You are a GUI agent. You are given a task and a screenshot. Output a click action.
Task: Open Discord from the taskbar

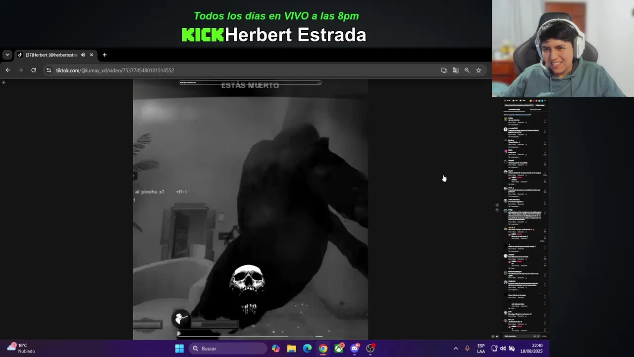point(355,349)
